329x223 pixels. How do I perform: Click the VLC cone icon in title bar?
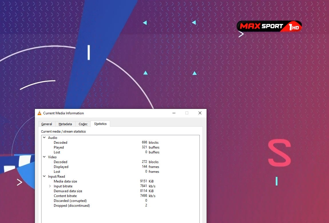tap(39, 113)
